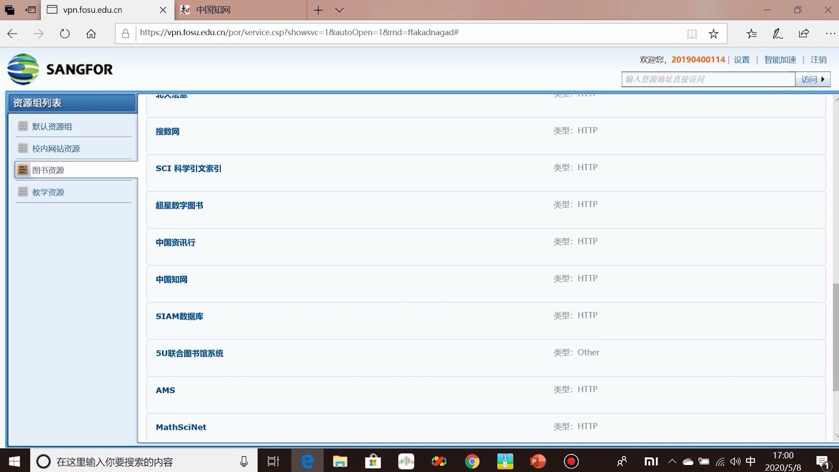Open the action center notifications icon
This screenshot has width=839, height=472.
[x=823, y=462]
